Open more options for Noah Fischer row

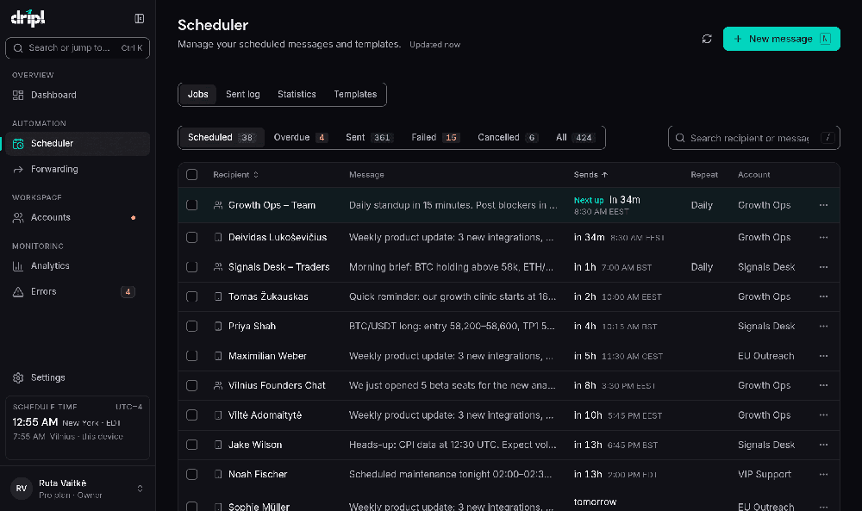pos(823,474)
